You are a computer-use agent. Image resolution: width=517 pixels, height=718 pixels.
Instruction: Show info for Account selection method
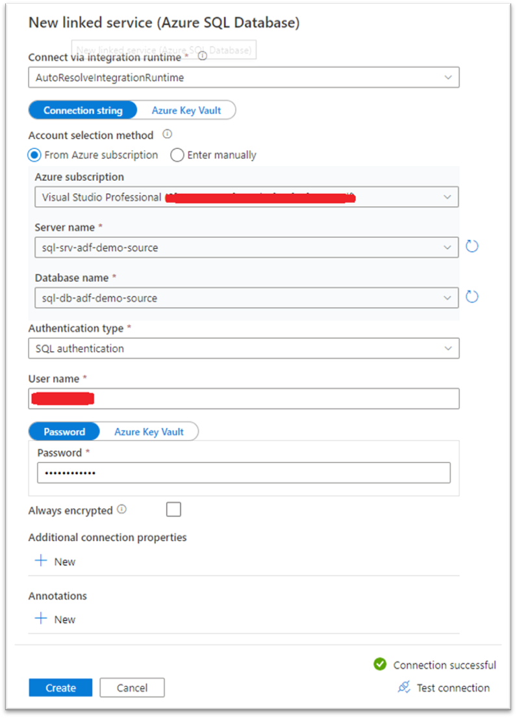[x=168, y=134]
